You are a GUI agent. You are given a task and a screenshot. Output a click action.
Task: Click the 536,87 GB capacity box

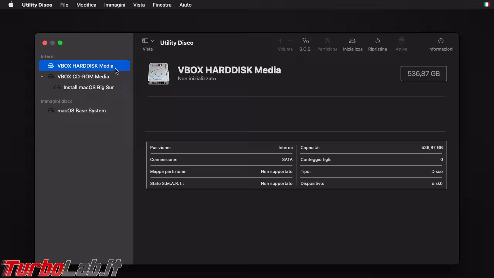(423, 74)
